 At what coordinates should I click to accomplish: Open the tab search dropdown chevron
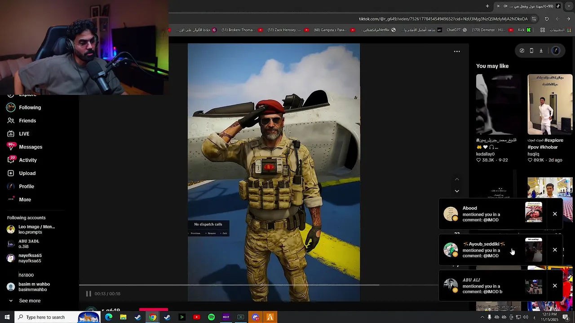[x=569, y=6]
